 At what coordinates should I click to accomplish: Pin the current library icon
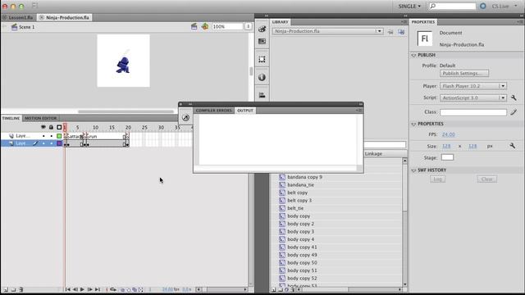[x=390, y=32]
